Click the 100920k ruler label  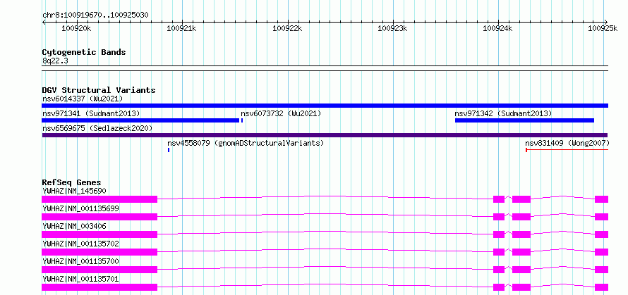(x=76, y=28)
